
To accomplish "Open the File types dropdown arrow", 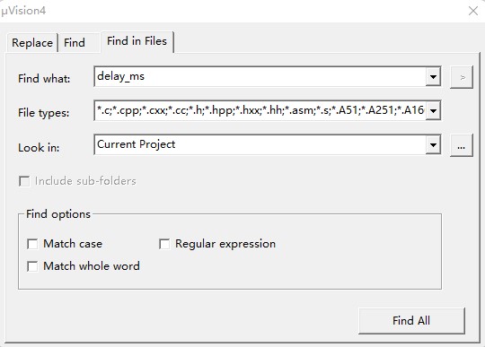I will (x=433, y=110).
